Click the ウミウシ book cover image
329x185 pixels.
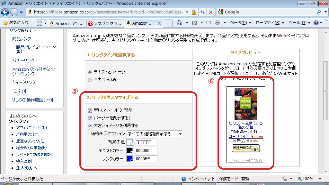pyautogui.click(x=246, y=104)
